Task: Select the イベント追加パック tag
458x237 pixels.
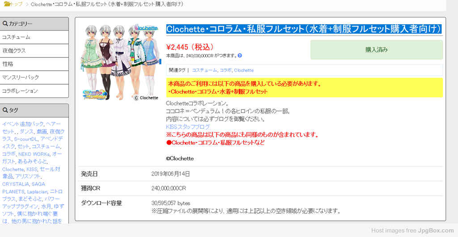Action: pyautogui.click(x=23, y=124)
